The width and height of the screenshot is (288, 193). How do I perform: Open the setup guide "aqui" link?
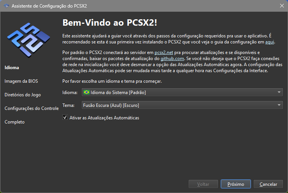[x=269, y=42]
